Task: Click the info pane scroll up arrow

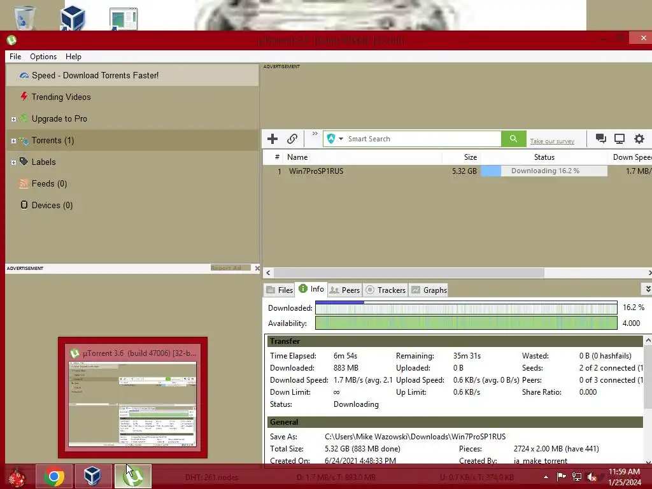Action: pyautogui.click(x=648, y=341)
